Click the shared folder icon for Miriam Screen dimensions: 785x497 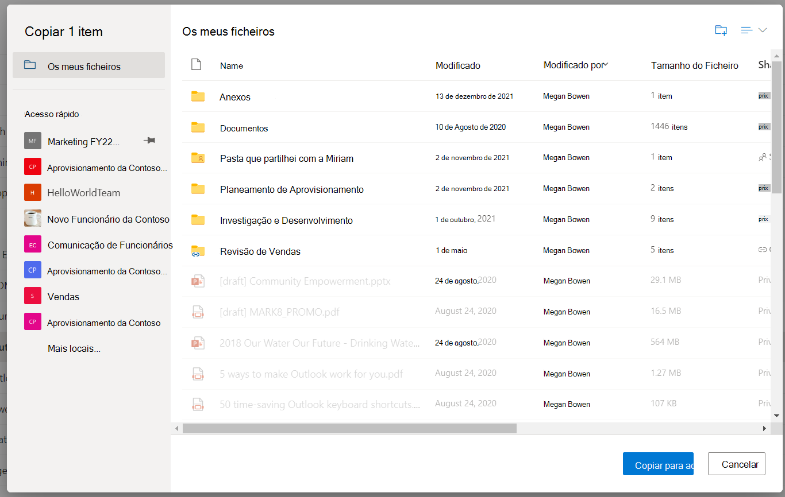click(198, 158)
